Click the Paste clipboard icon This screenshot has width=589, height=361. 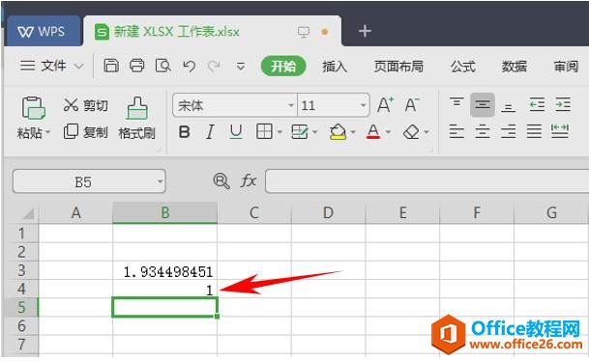pos(34,108)
